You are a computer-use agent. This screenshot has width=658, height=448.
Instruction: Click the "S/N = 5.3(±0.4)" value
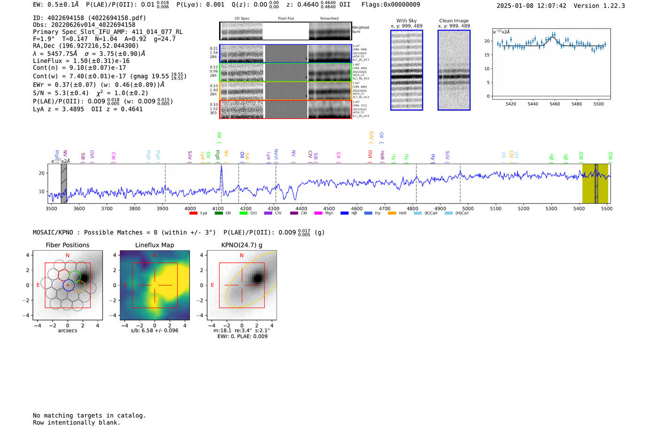click(61, 93)
